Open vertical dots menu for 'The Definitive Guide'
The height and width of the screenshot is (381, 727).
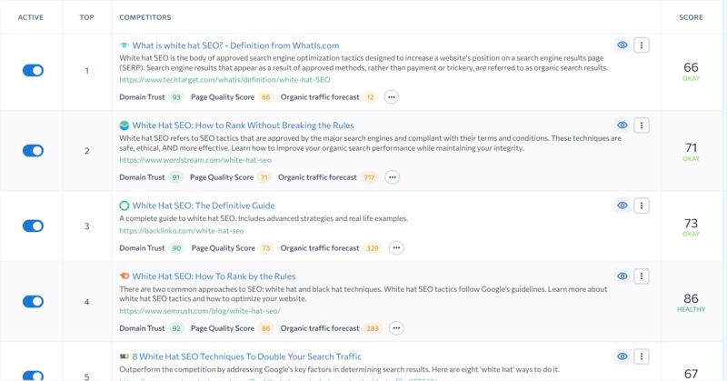pos(642,206)
